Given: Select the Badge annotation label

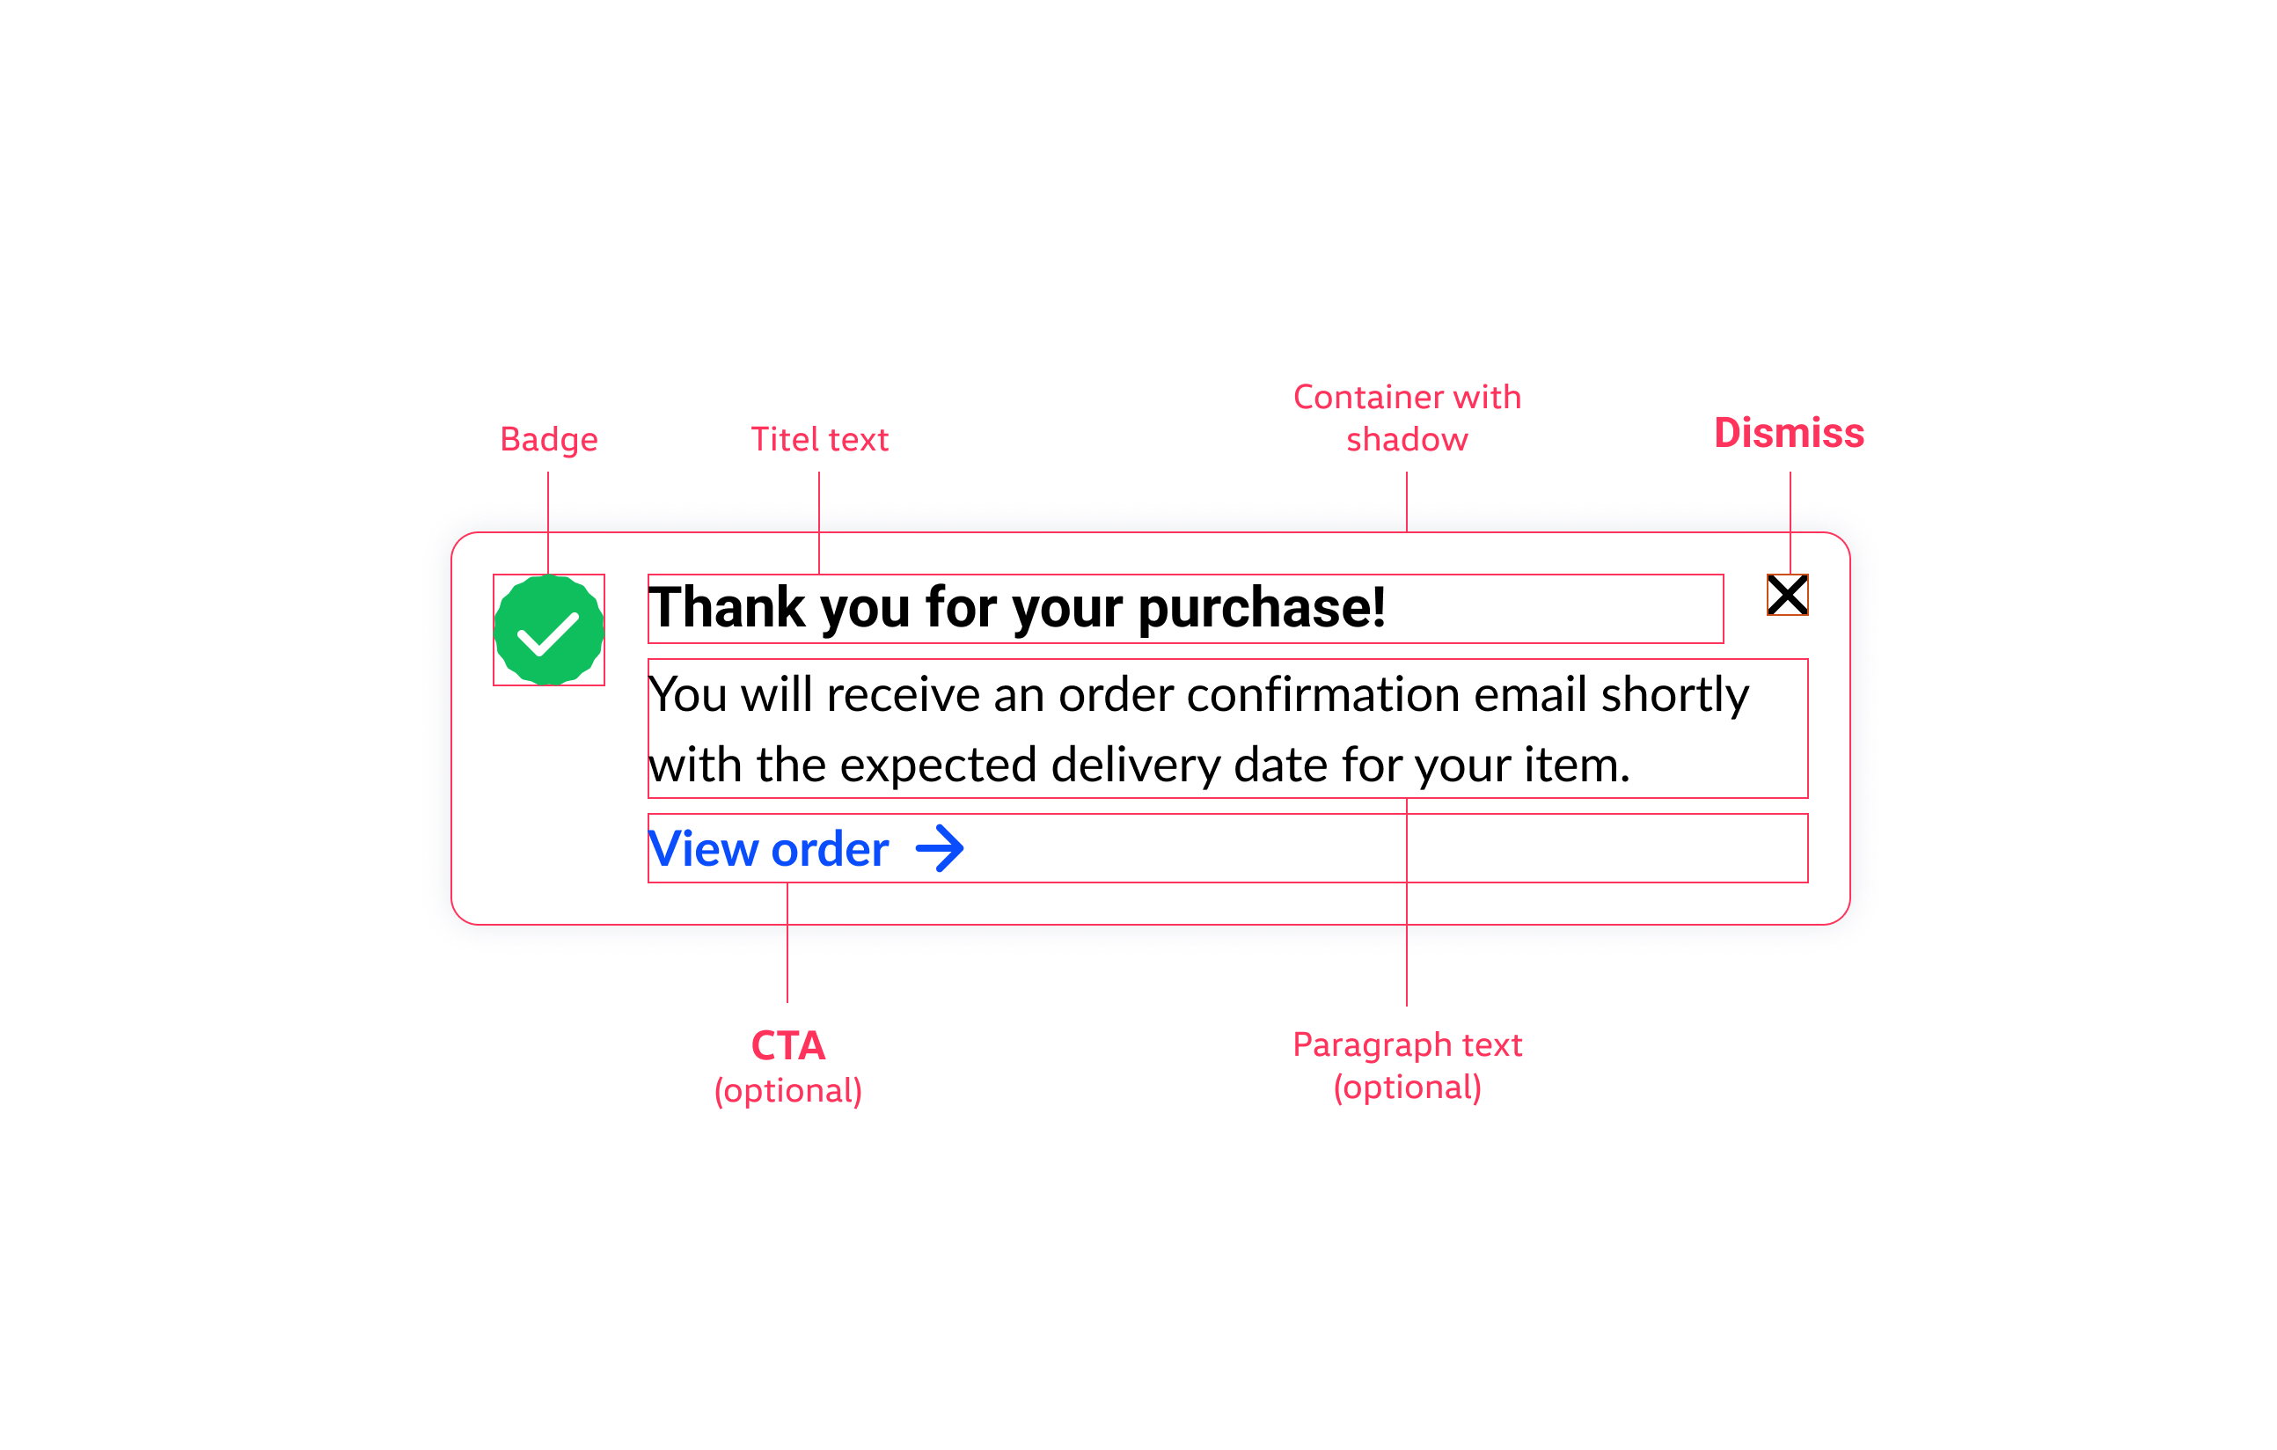Looking at the screenshot, I should tap(548, 441).
